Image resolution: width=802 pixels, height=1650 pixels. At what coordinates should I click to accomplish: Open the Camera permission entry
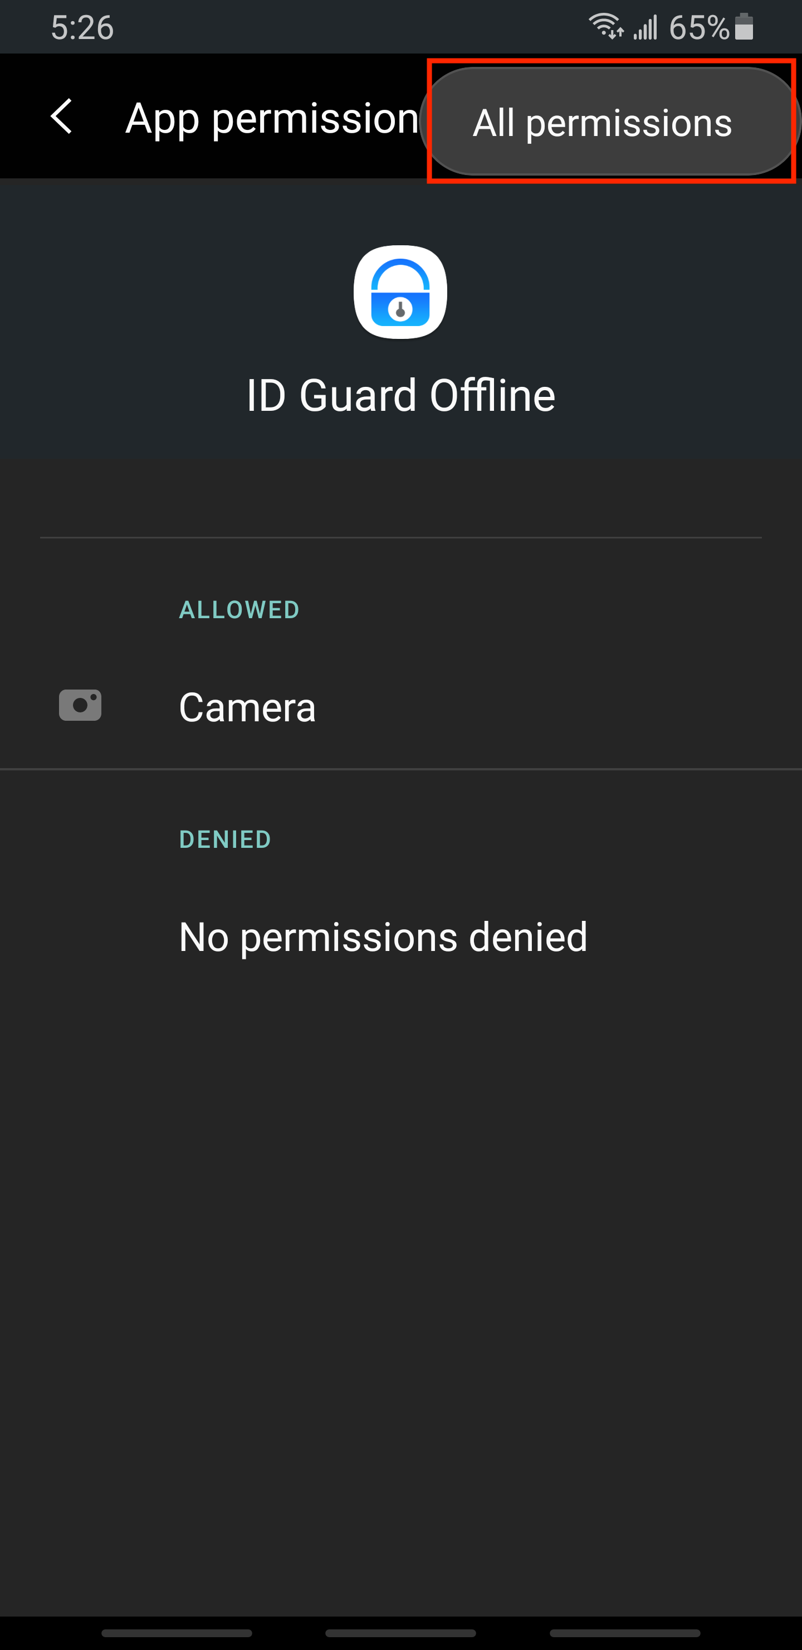[x=400, y=707]
